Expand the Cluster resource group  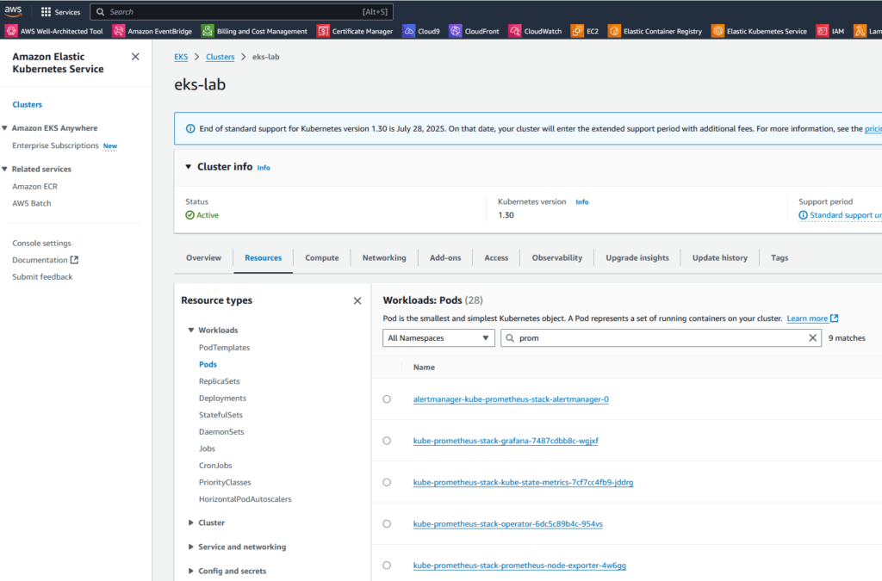click(x=191, y=522)
